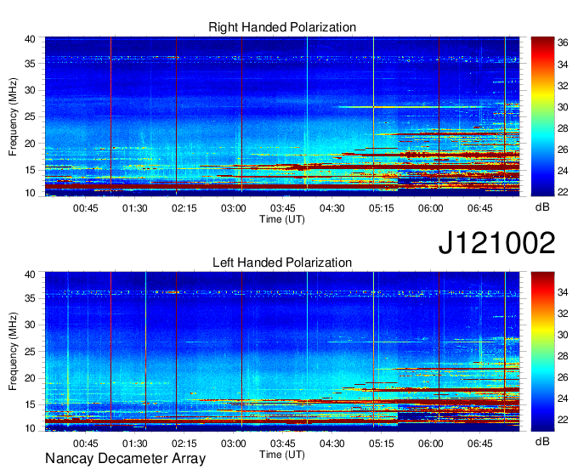Click the 06:45 tick under the top plot
The width and height of the screenshot is (578, 469).
click(480, 208)
